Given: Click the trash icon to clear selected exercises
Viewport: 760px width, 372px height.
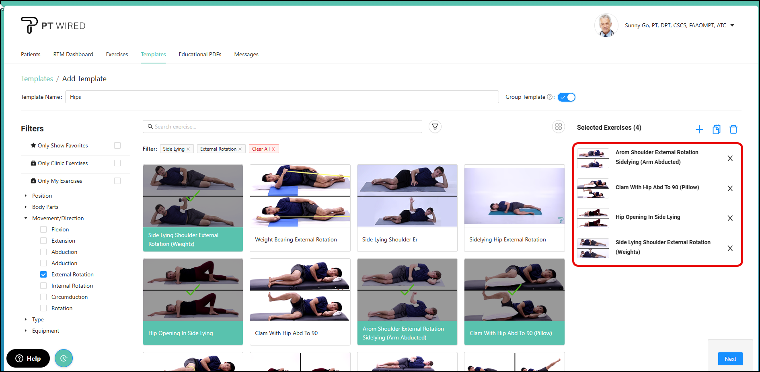Looking at the screenshot, I should (x=733, y=129).
